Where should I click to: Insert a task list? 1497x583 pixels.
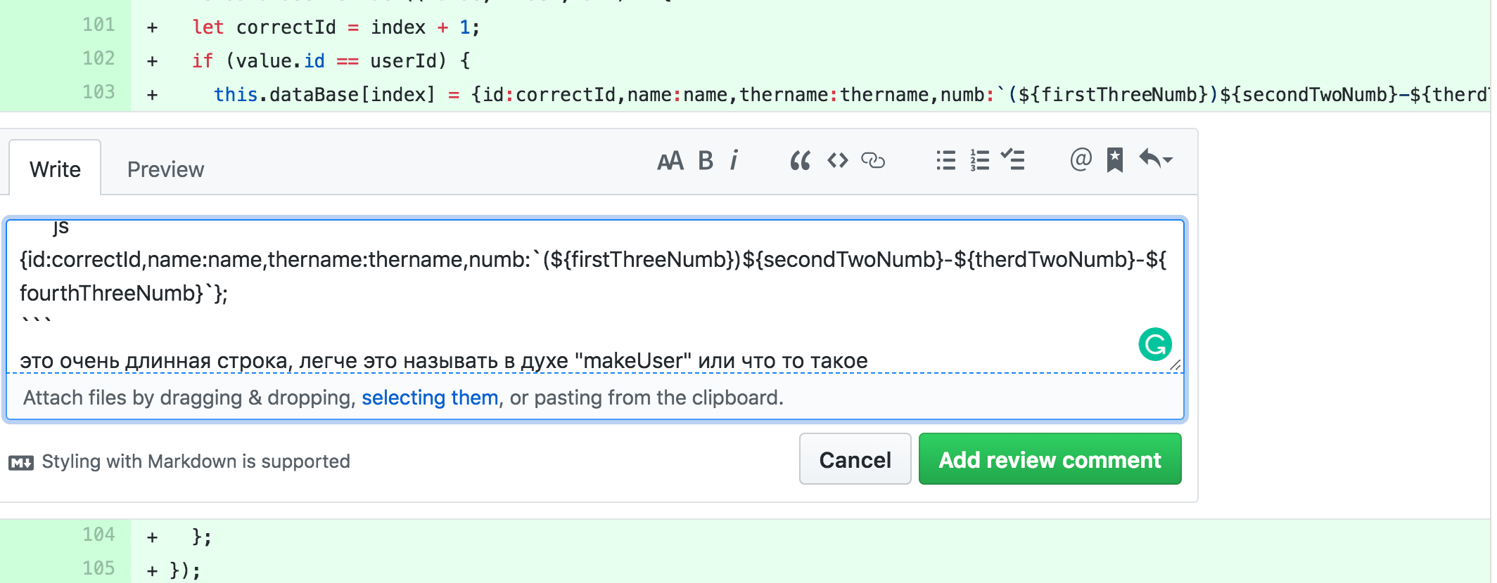(x=1013, y=160)
